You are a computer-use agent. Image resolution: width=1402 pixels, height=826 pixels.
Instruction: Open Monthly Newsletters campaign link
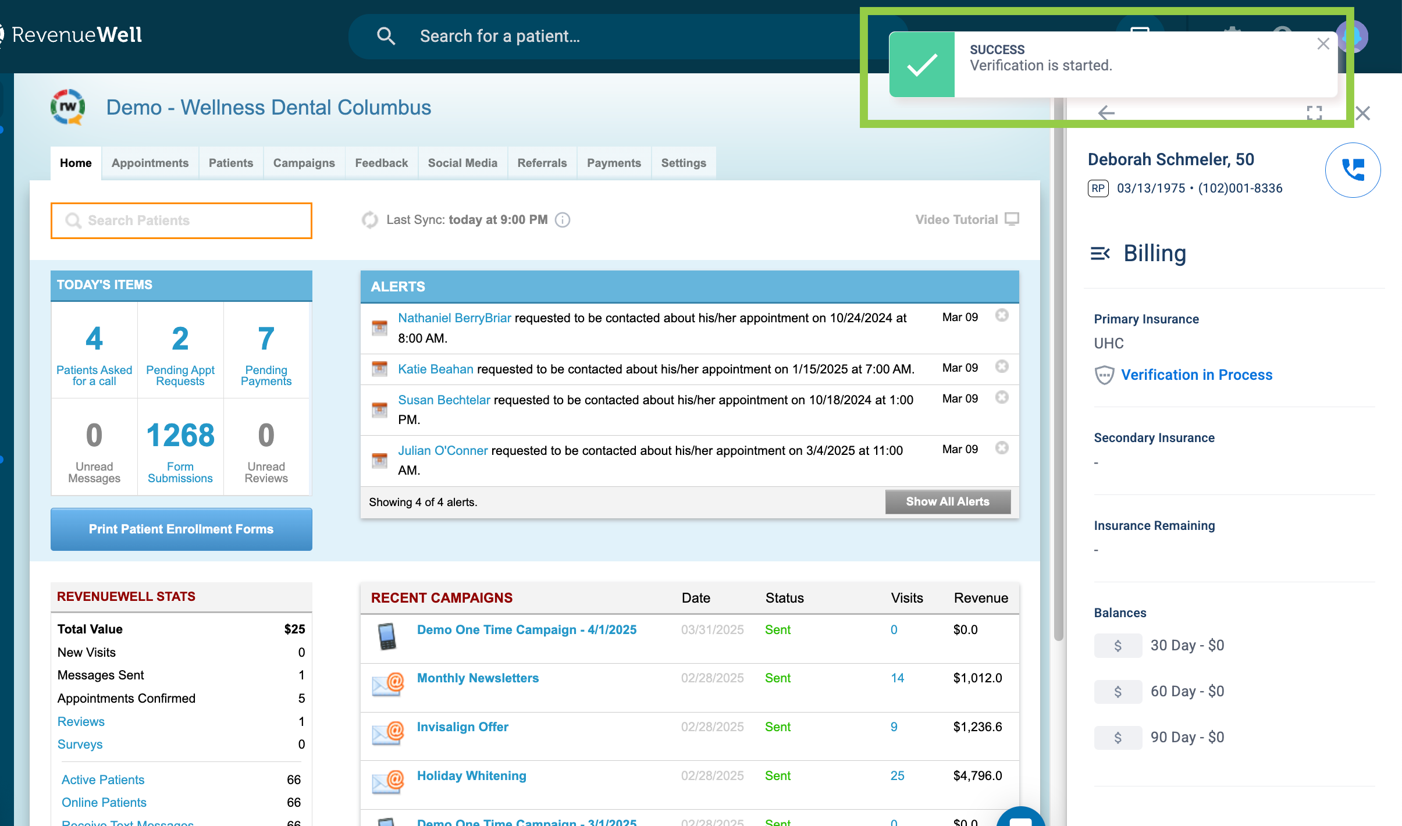tap(478, 678)
